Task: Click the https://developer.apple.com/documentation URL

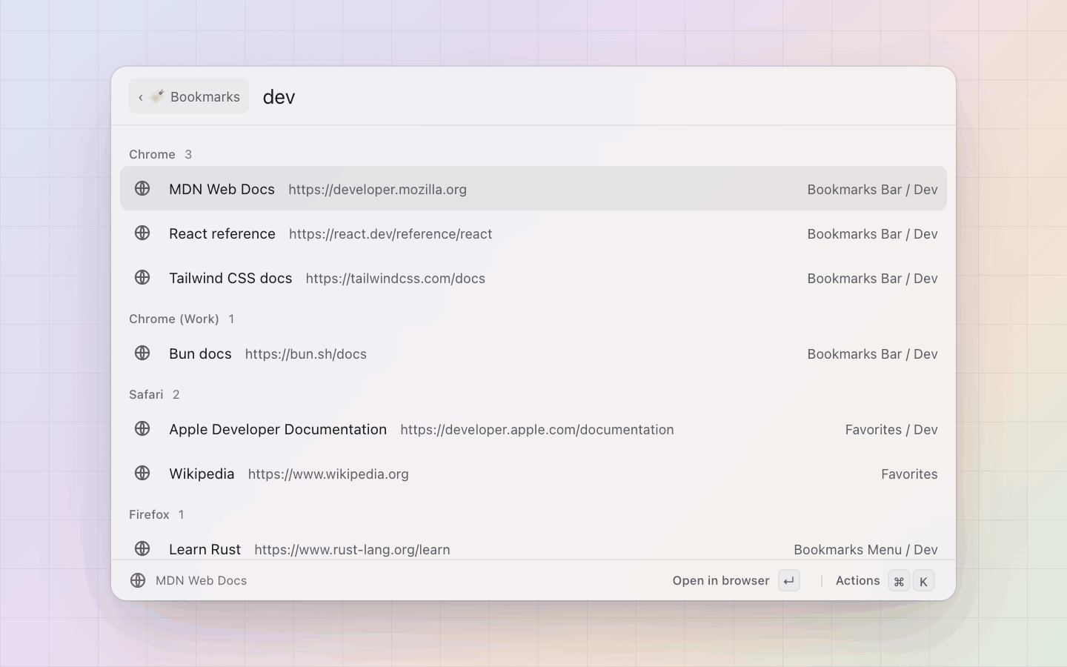Action: point(537,429)
